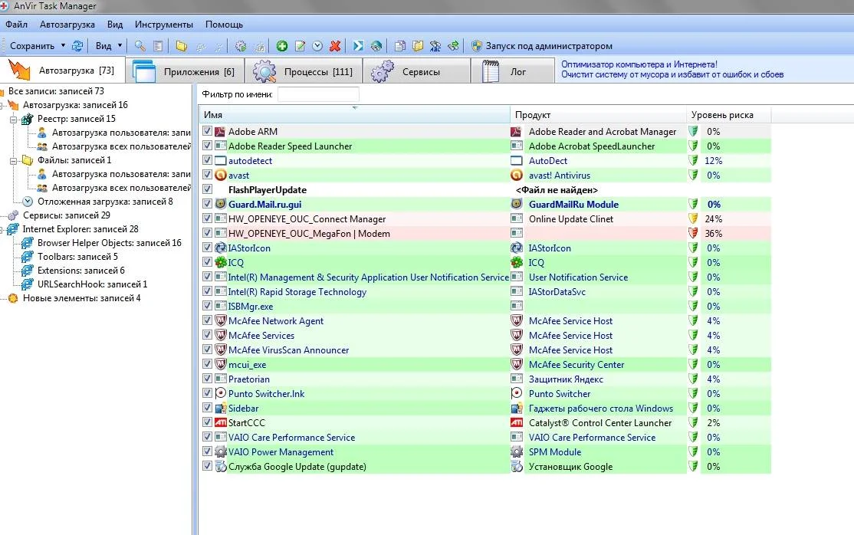Click the risk shield icon for HW_OPENEYE_OUC_MegaFon
The height and width of the screenshot is (535, 854).
pyautogui.click(x=693, y=234)
